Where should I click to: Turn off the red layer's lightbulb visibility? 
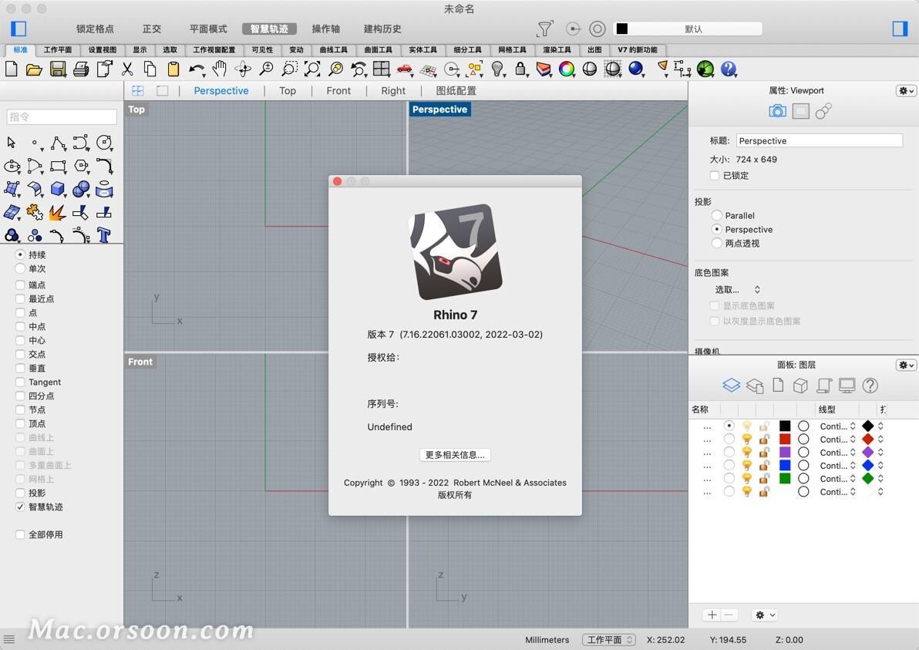tap(747, 440)
